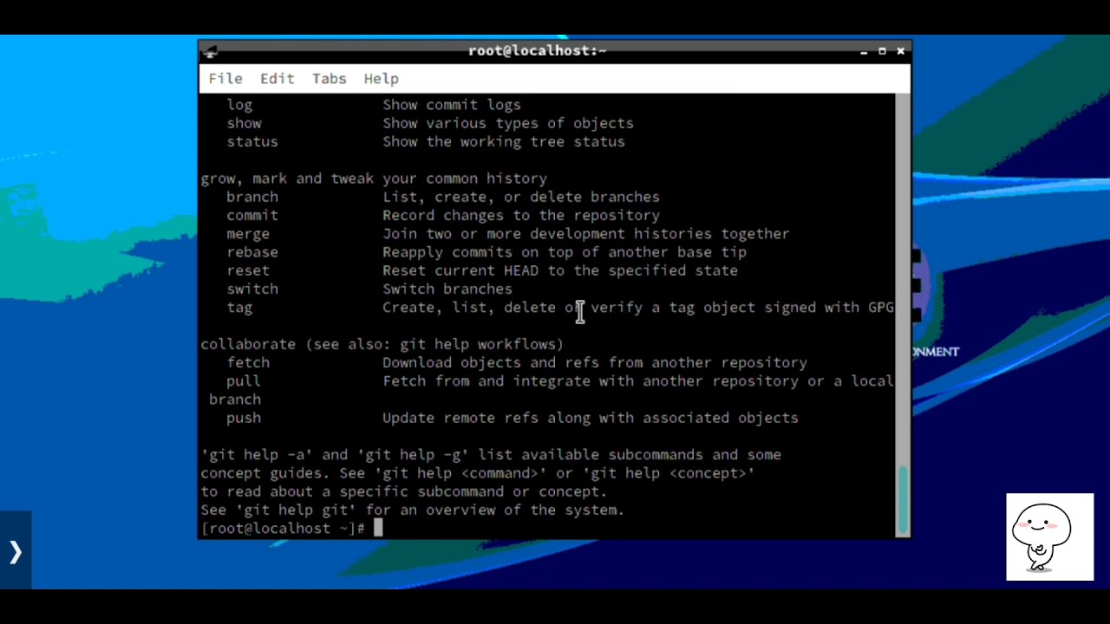Select the 'fetch' command name

point(248,362)
